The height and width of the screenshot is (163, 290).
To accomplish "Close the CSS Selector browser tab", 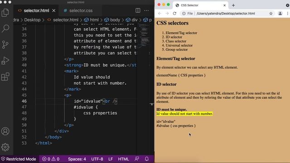I will (225, 5).
